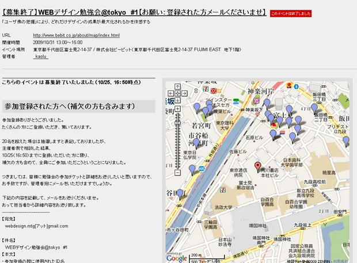
Task: Click the red event-ended status badge
Action: (291, 13)
